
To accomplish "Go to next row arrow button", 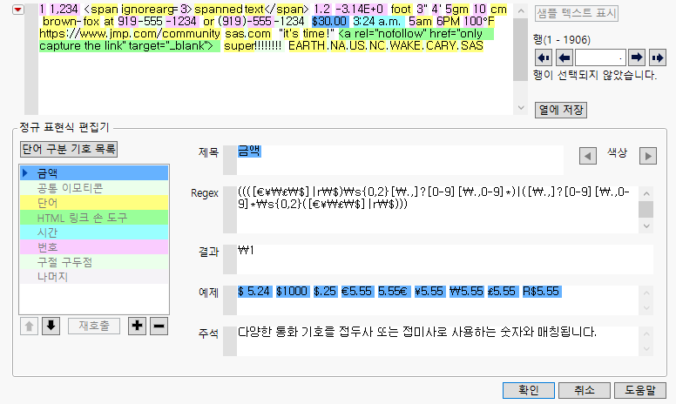I will tap(636, 57).
